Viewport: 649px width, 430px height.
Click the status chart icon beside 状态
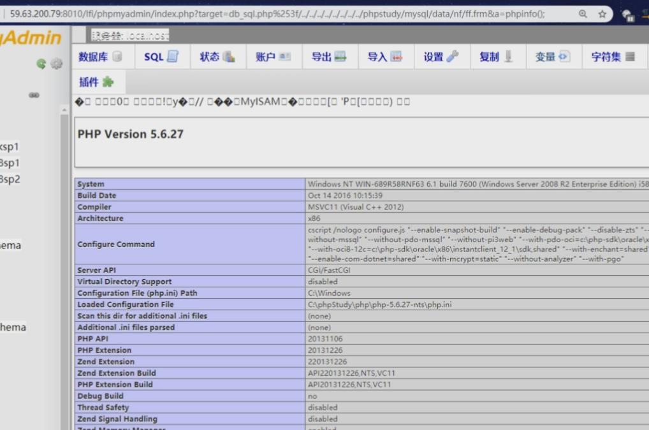(228, 56)
